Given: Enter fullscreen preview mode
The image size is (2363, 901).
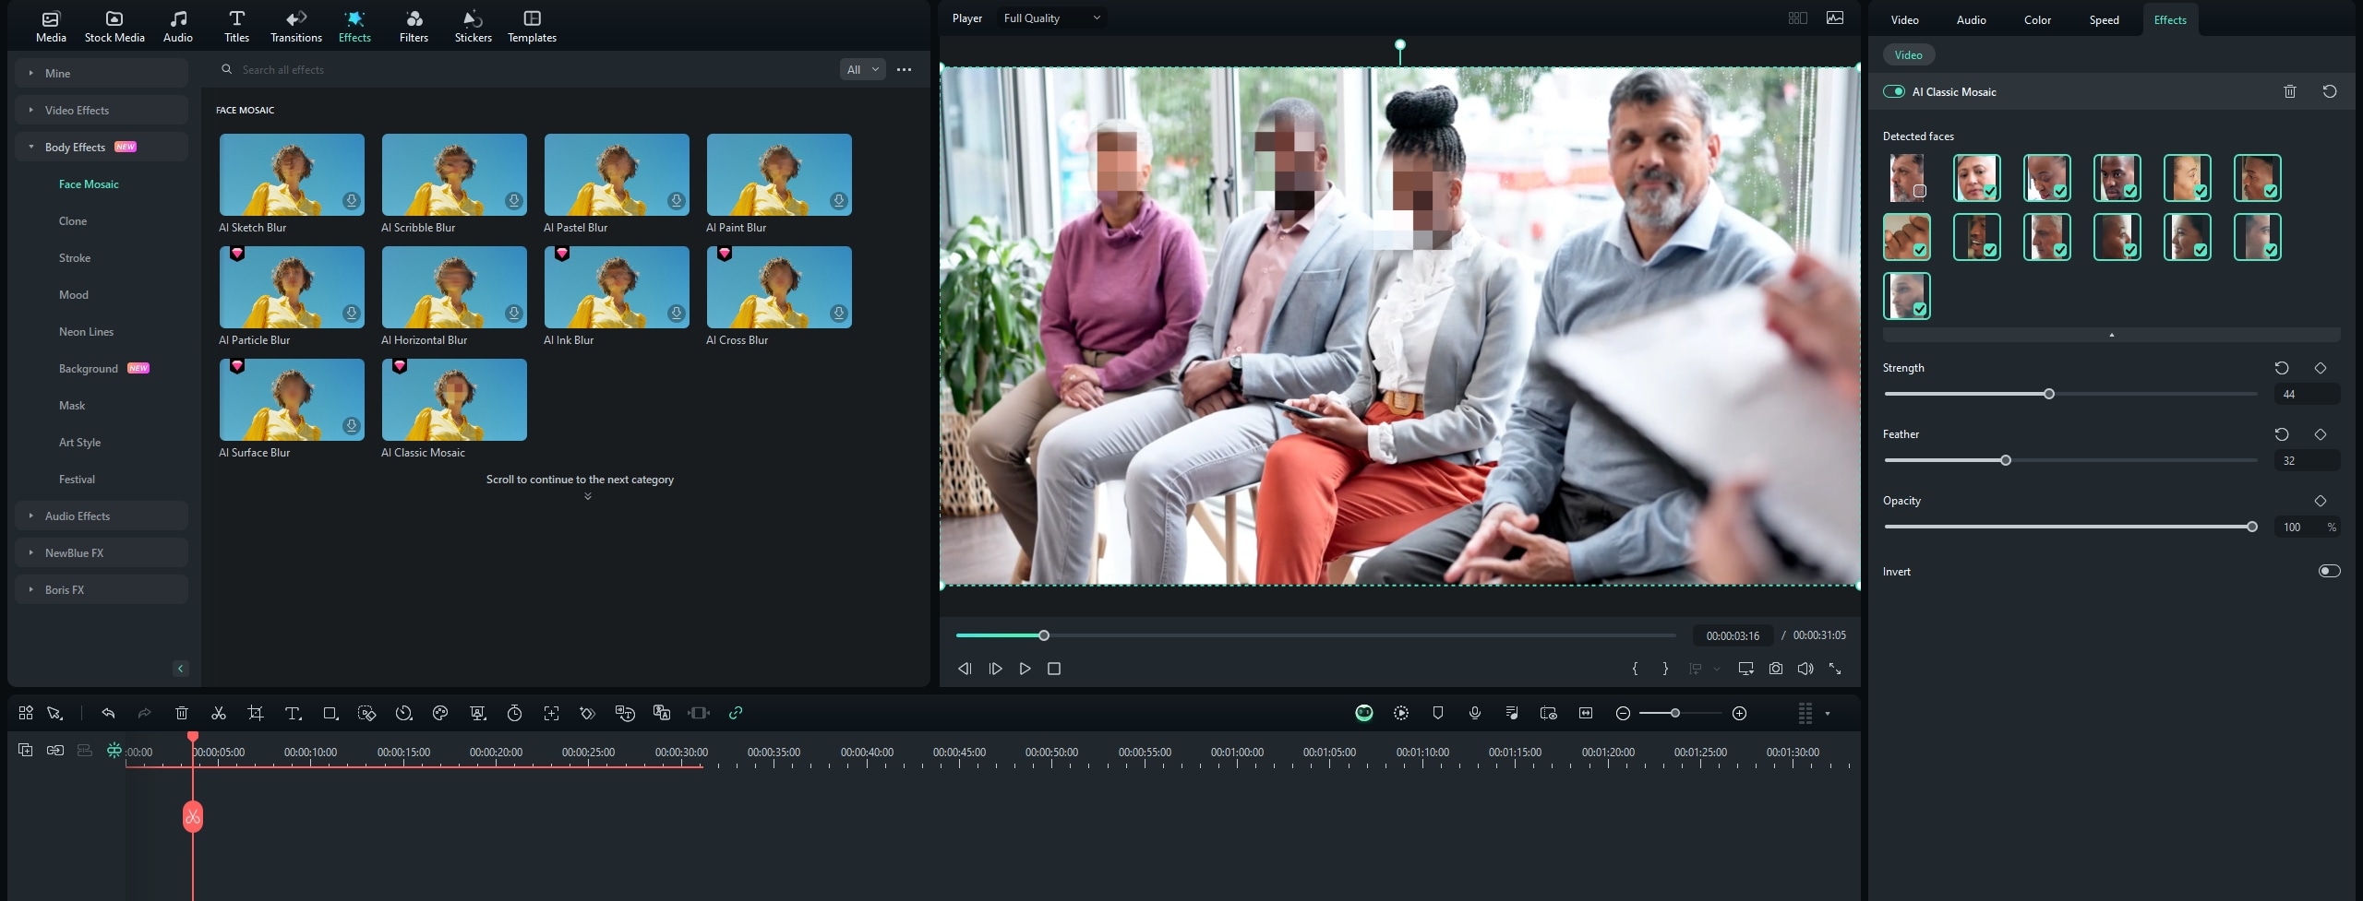Looking at the screenshot, I should 1835,669.
